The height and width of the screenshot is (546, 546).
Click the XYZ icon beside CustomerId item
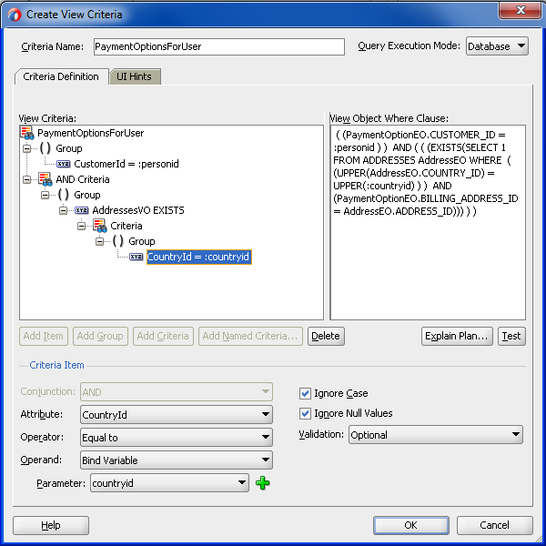coord(63,164)
